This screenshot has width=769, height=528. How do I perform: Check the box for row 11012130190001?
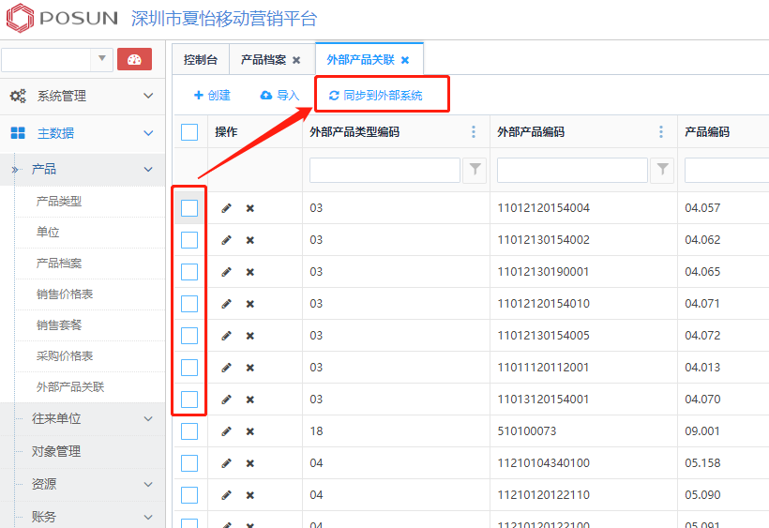(189, 272)
